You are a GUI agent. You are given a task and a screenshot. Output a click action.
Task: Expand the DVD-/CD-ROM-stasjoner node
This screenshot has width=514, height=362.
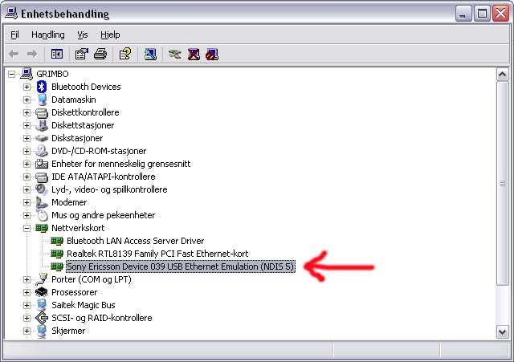pyautogui.click(x=27, y=152)
